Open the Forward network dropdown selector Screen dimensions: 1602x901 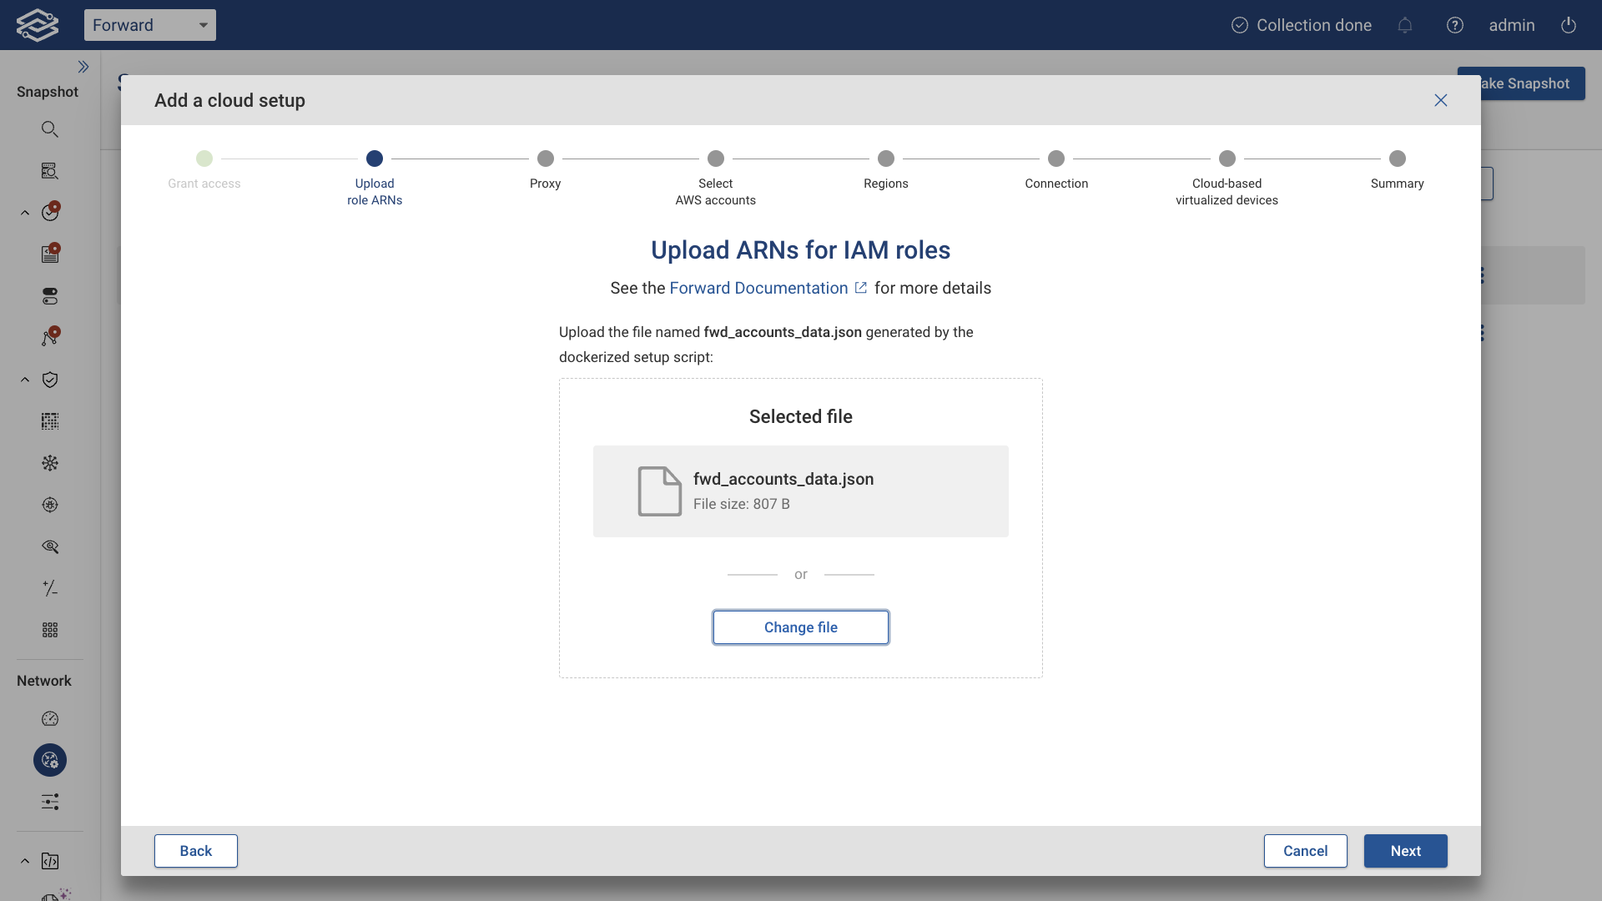(x=150, y=25)
